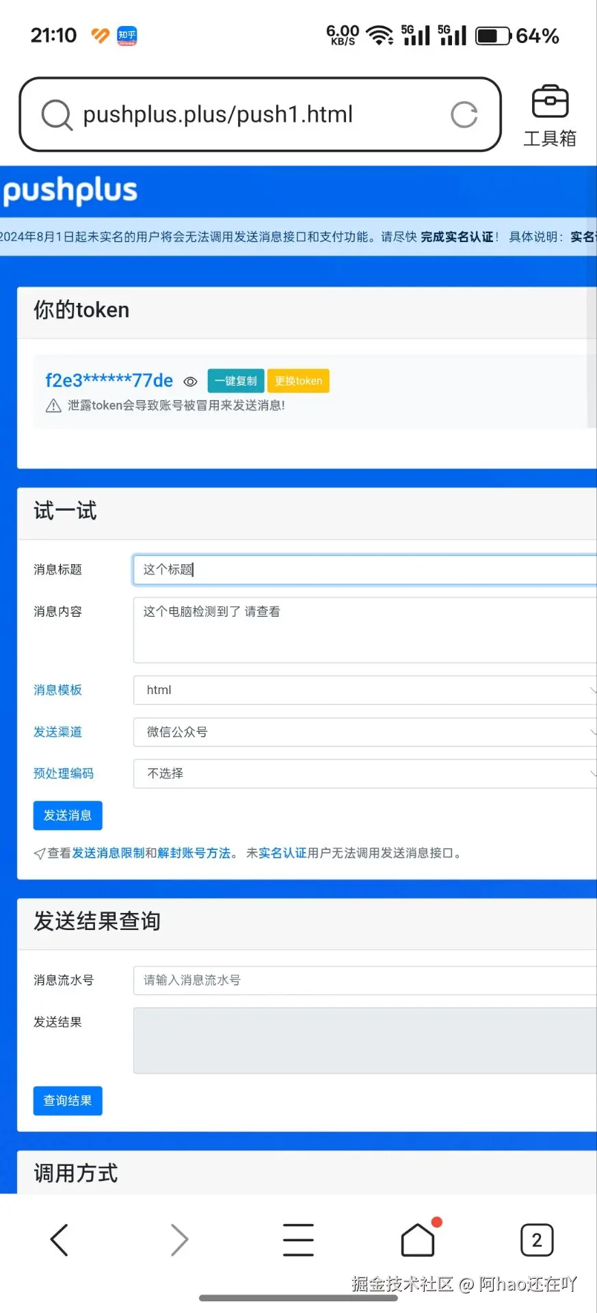The image size is (597, 1313).
Task: Open the 解封账号方法 link
Action: coord(194,853)
